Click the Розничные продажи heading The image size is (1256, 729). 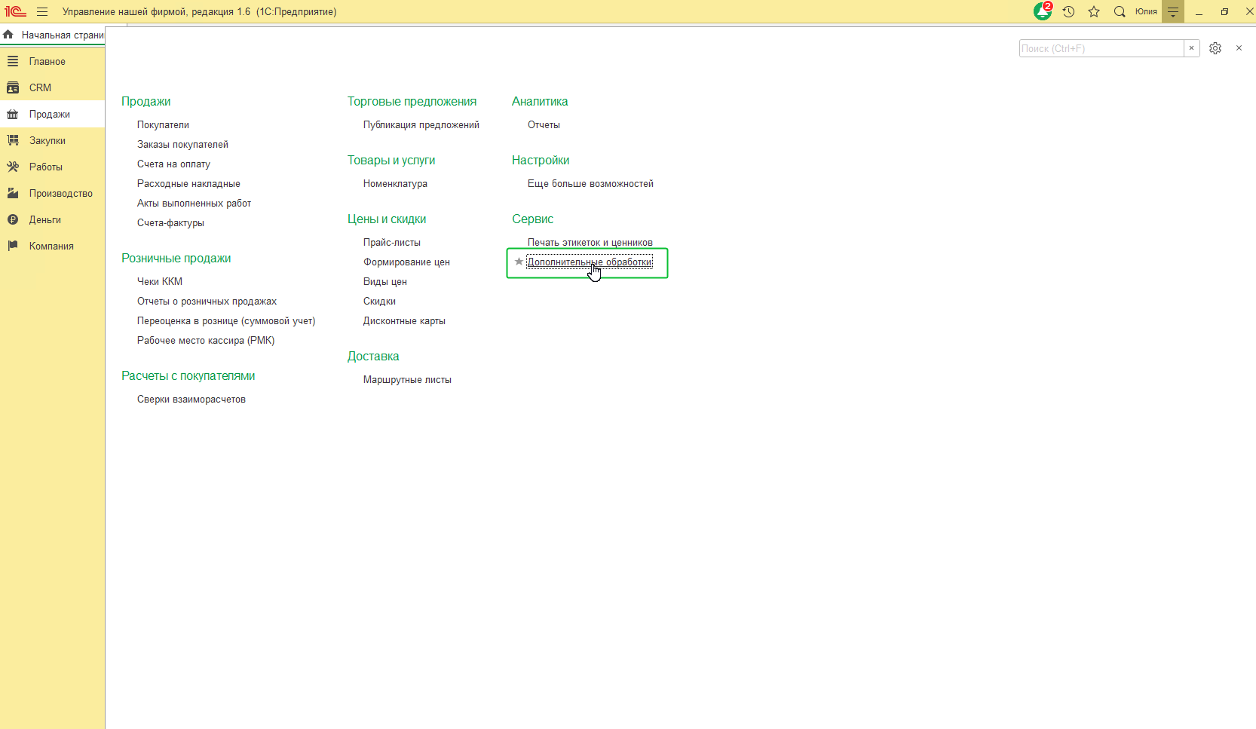point(176,258)
